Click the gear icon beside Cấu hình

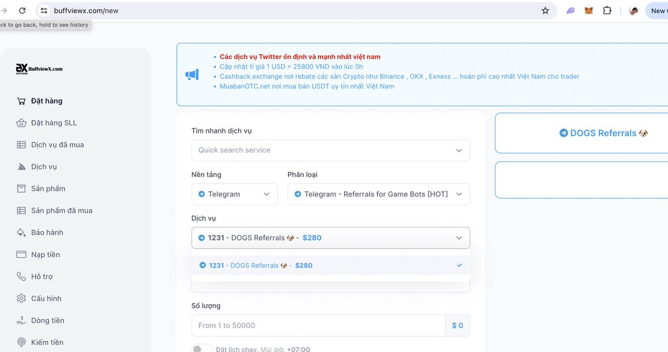pos(21,299)
